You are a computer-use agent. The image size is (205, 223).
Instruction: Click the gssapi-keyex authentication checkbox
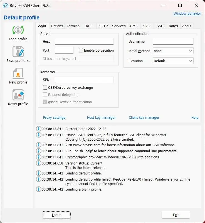45,102
